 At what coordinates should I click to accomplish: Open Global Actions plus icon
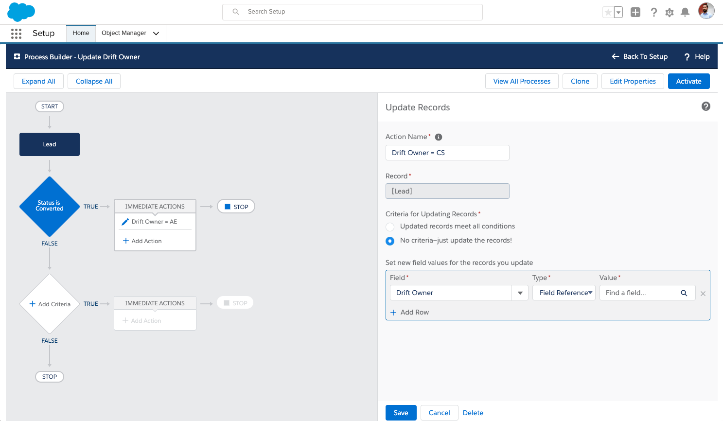[635, 12]
